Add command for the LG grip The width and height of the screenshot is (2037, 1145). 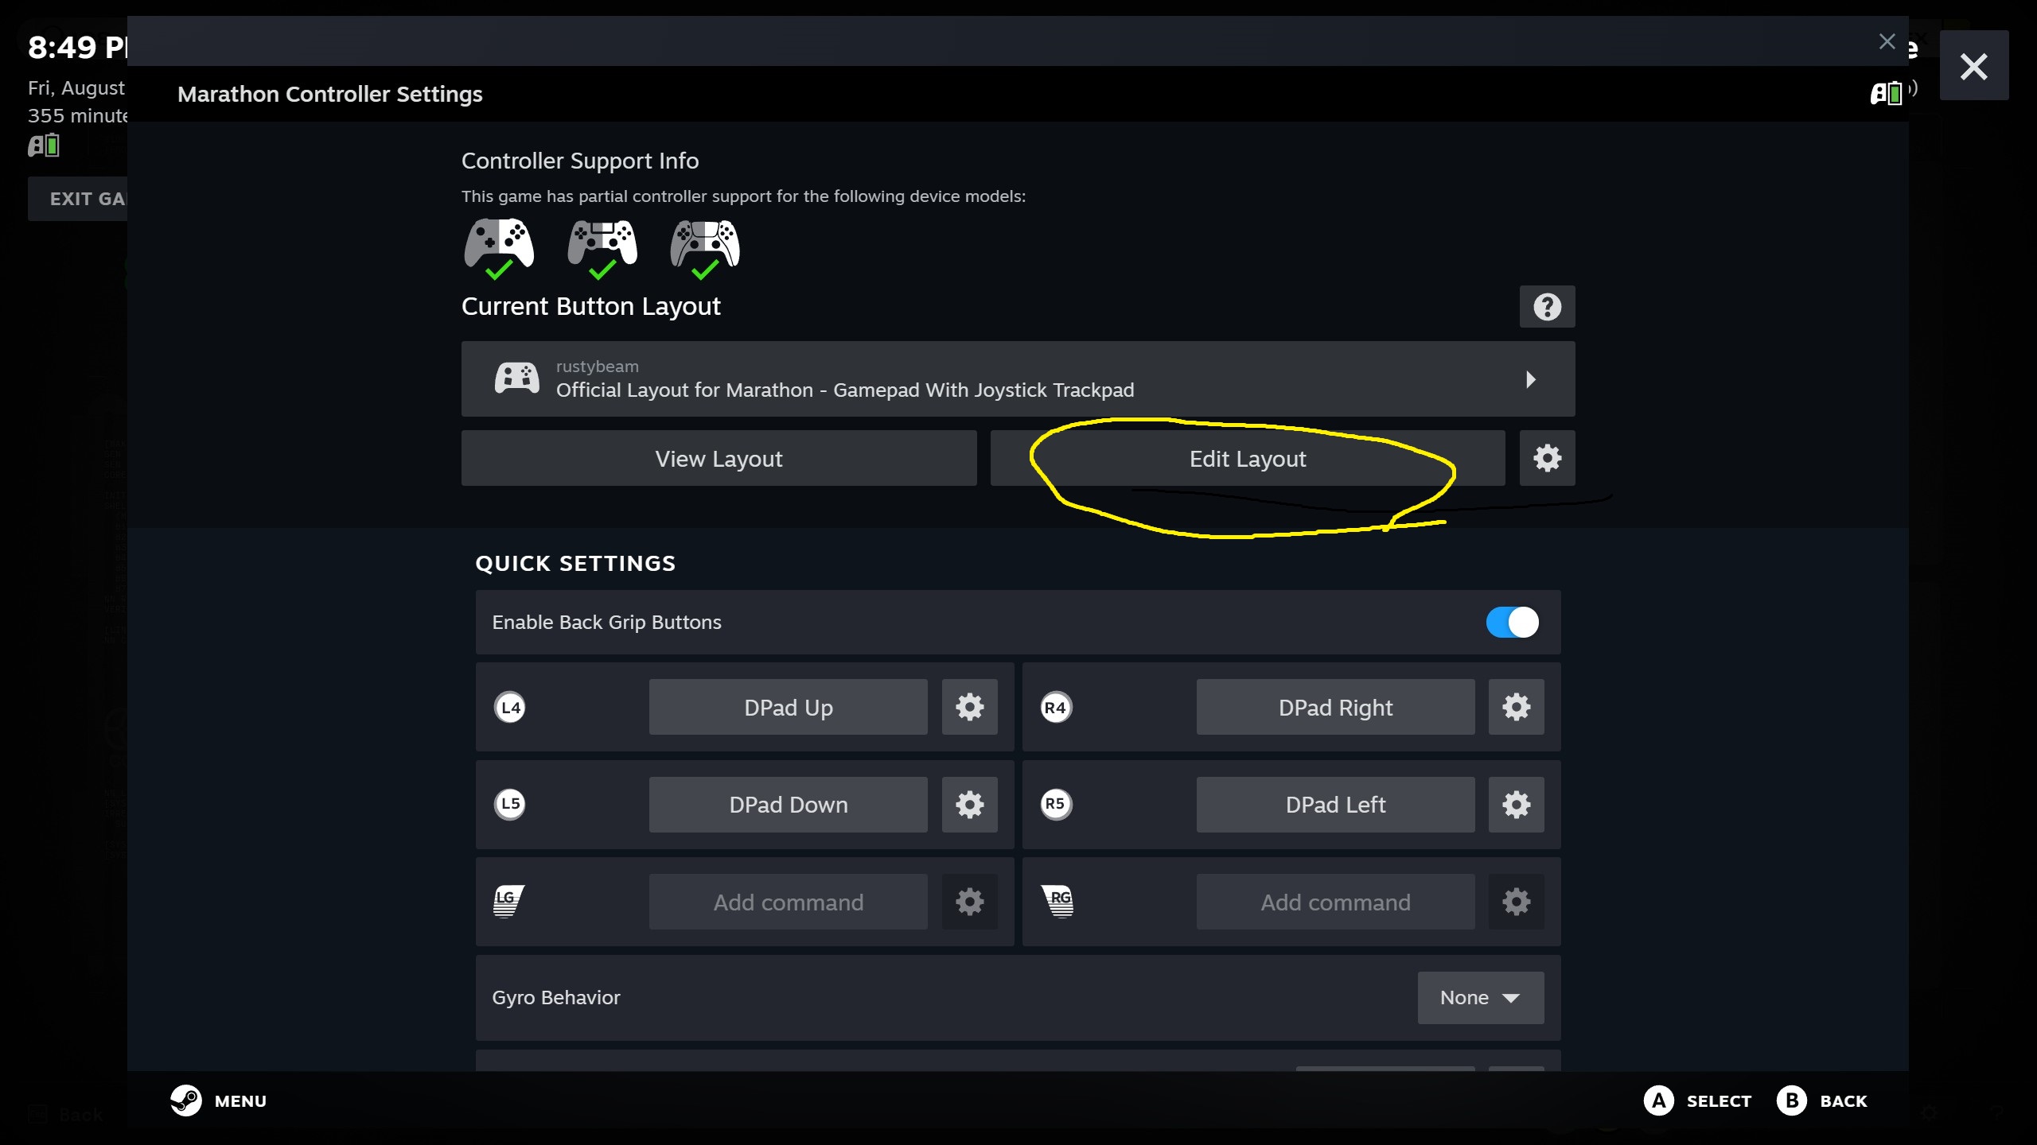pyautogui.click(x=788, y=902)
